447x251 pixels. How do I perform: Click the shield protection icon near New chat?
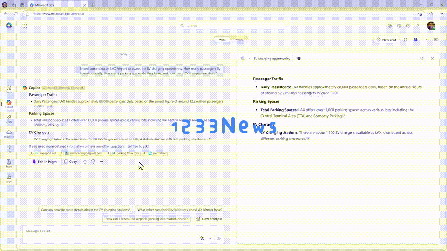tap(406, 40)
